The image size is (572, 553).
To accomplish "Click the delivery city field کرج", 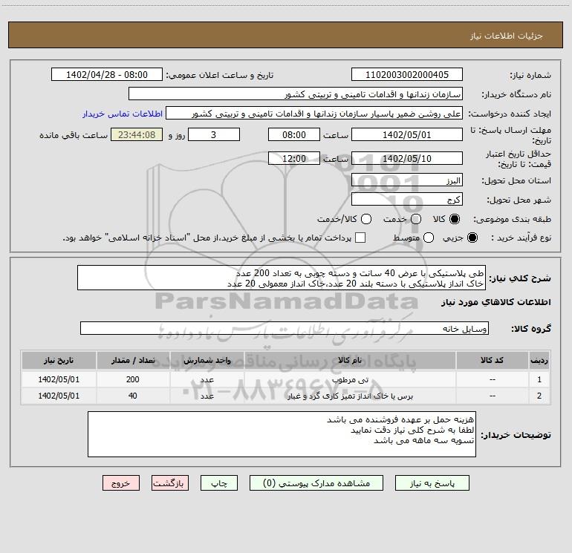I will [x=407, y=199].
